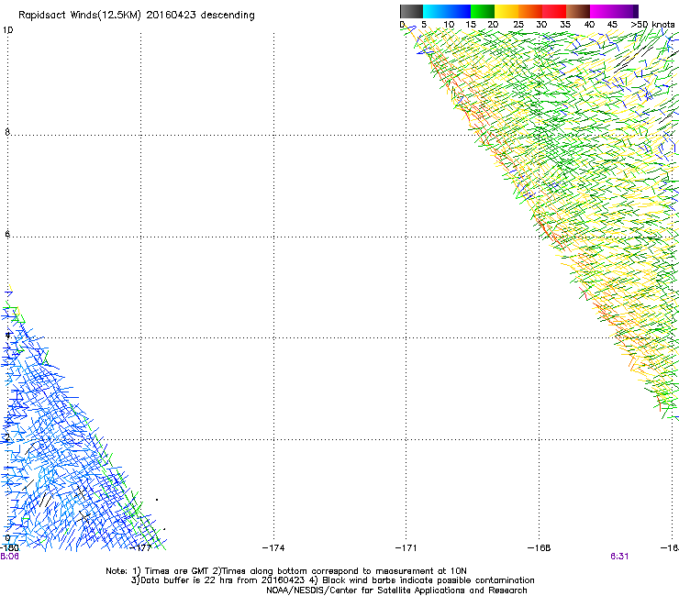Click the green 15–20 knots color segment

coord(483,11)
